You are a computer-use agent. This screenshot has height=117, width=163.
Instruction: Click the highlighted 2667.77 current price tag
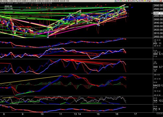tap(158, 13)
